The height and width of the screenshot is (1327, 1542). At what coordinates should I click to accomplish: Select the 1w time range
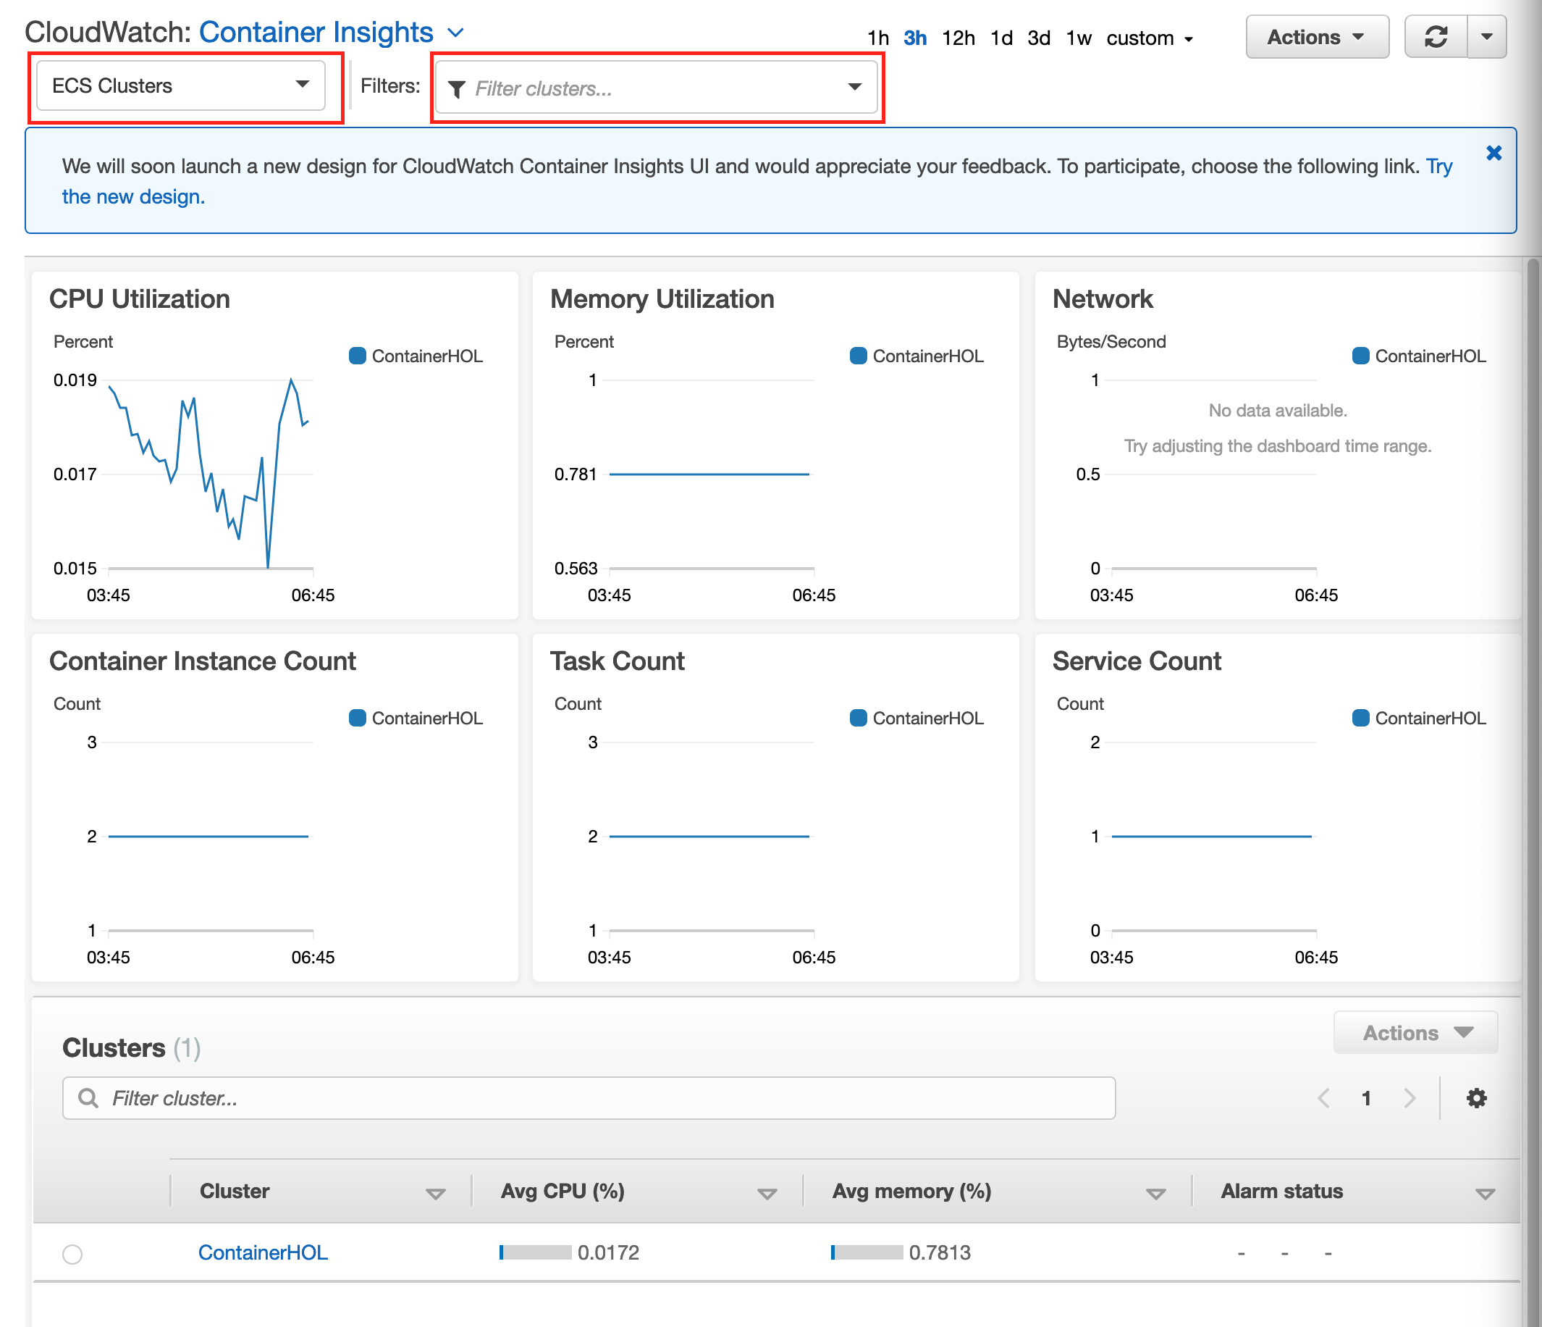pos(1079,38)
